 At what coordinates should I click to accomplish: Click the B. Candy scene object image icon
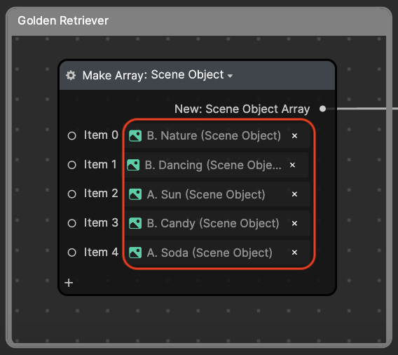click(135, 223)
